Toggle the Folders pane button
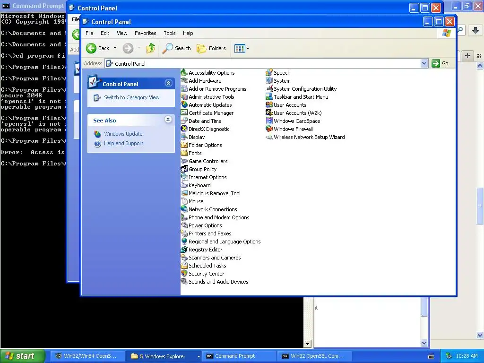This screenshot has height=363, width=484. point(211,48)
